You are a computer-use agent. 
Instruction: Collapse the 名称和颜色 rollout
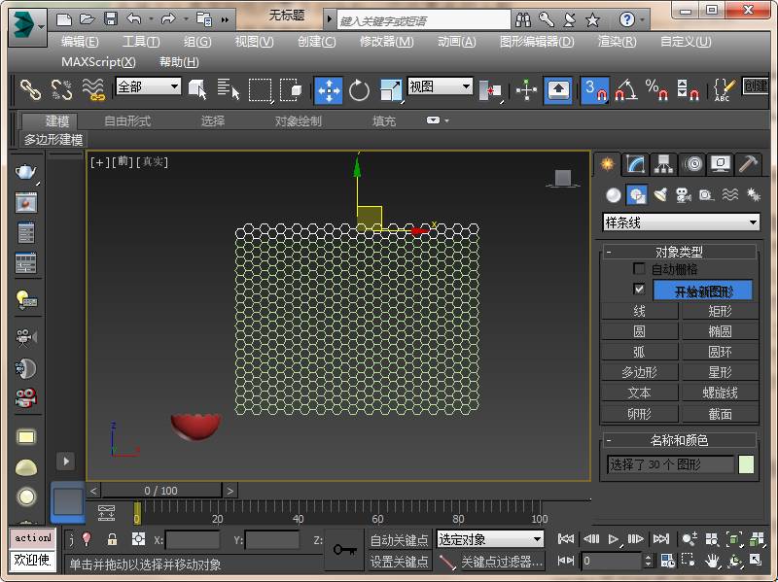tap(679, 440)
